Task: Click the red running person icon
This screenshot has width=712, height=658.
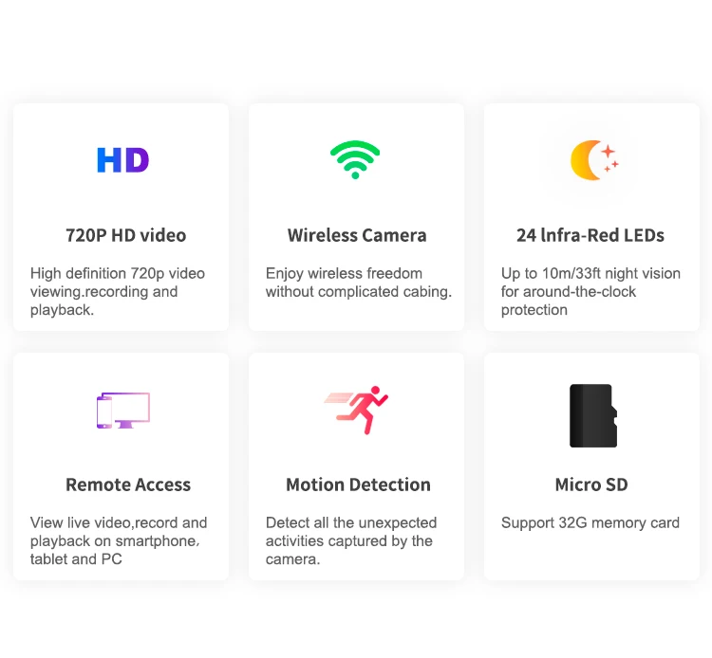Action: pyautogui.click(x=356, y=410)
